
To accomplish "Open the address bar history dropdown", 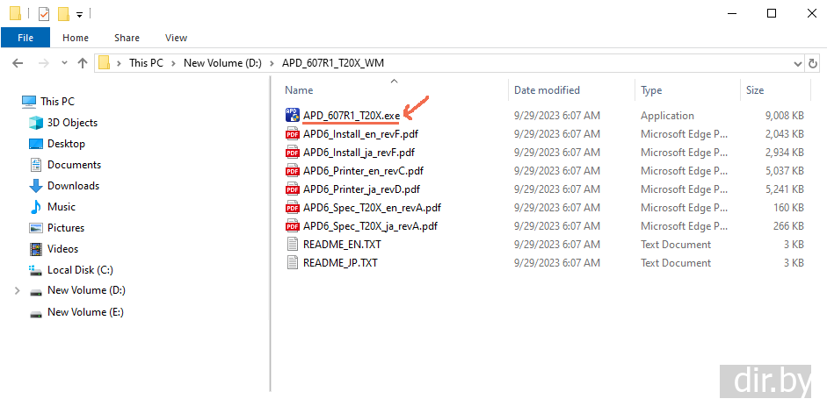I will click(x=798, y=64).
